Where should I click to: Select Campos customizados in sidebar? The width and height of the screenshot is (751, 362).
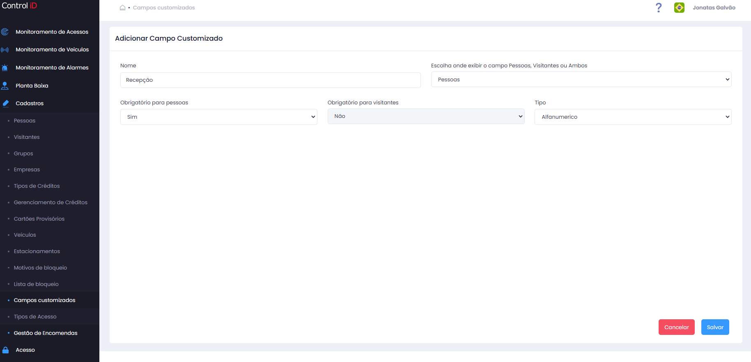[x=44, y=300]
